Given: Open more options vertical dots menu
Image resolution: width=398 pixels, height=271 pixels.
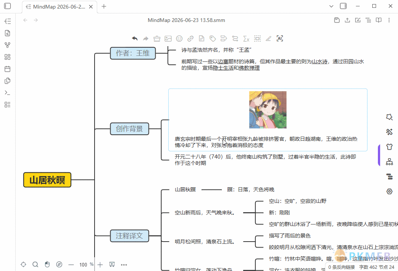Looking at the screenshot, I should (389, 20).
